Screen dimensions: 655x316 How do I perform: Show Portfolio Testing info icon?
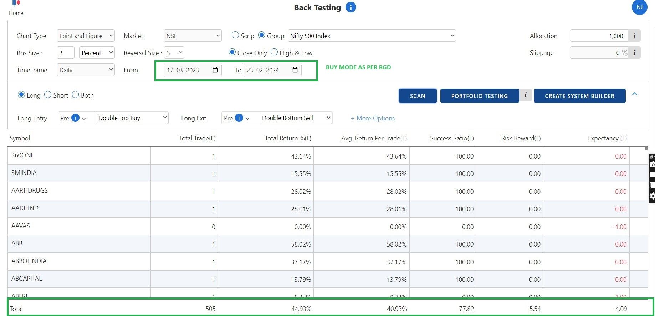[x=525, y=95]
